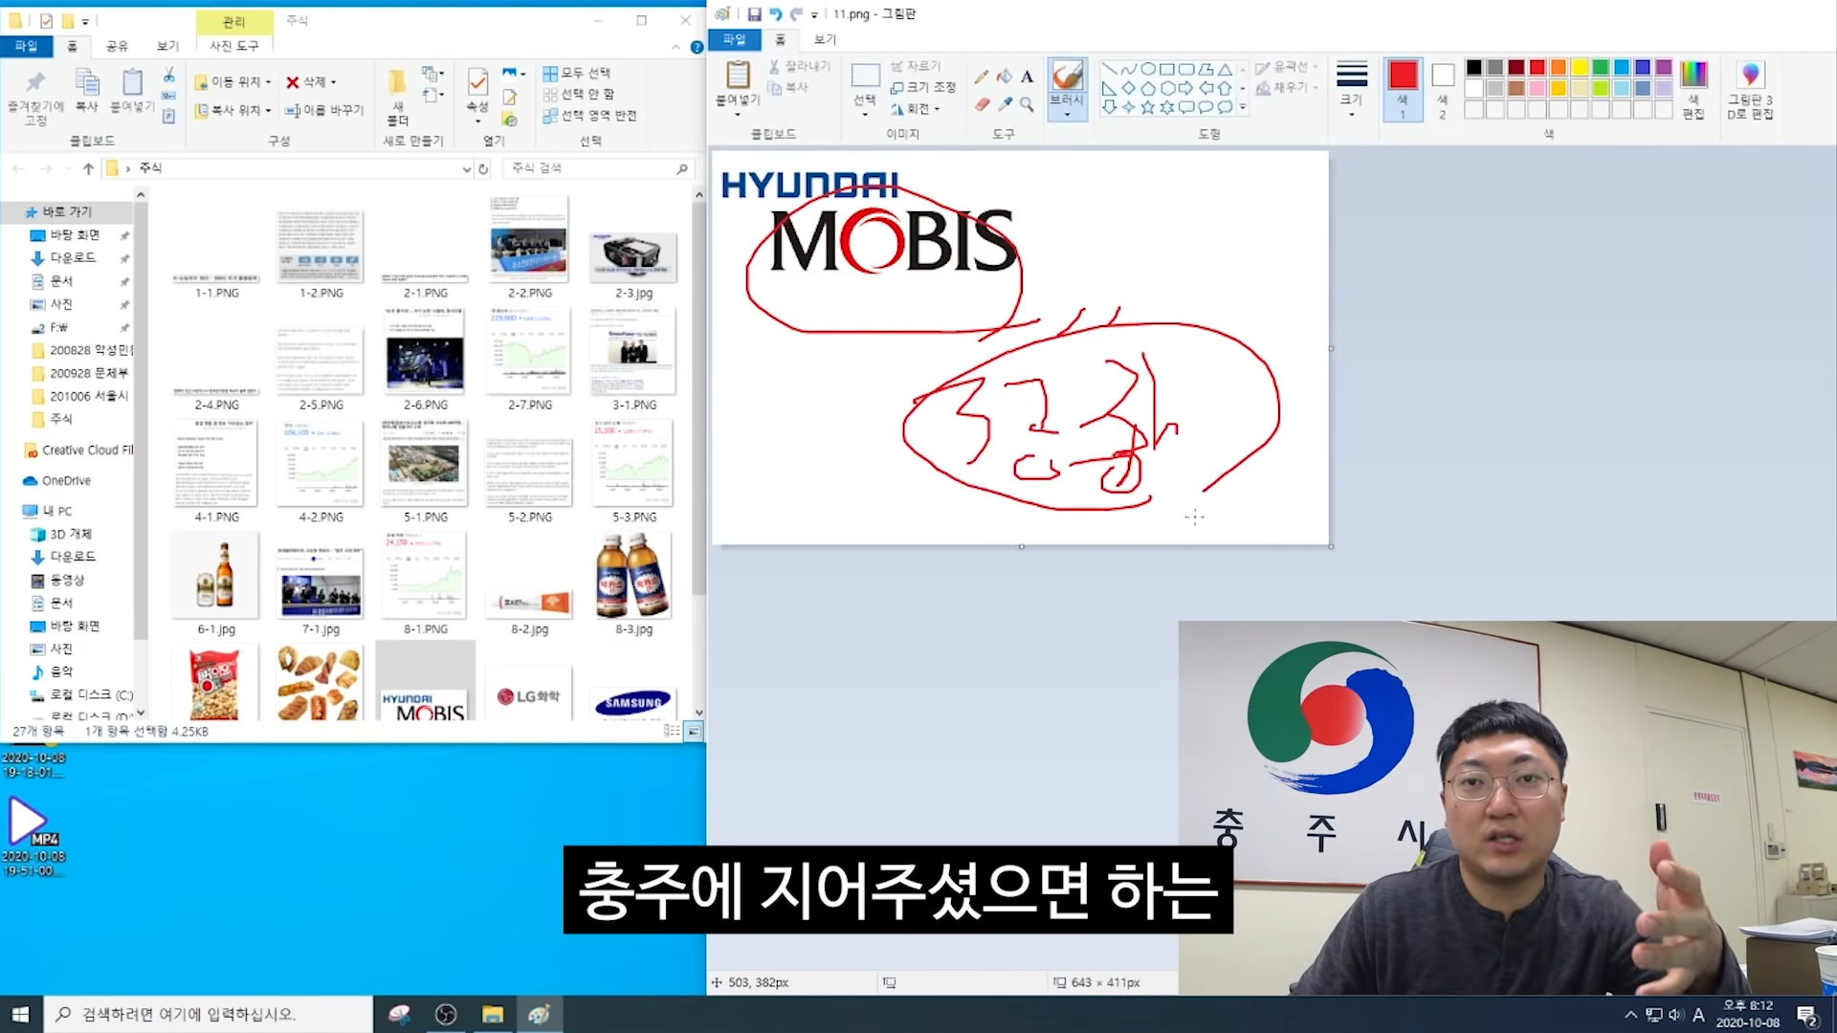Image resolution: width=1837 pixels, height=1033 pixels.
Task: Select the five-point star shape
Action: [x=1147, y=107]
